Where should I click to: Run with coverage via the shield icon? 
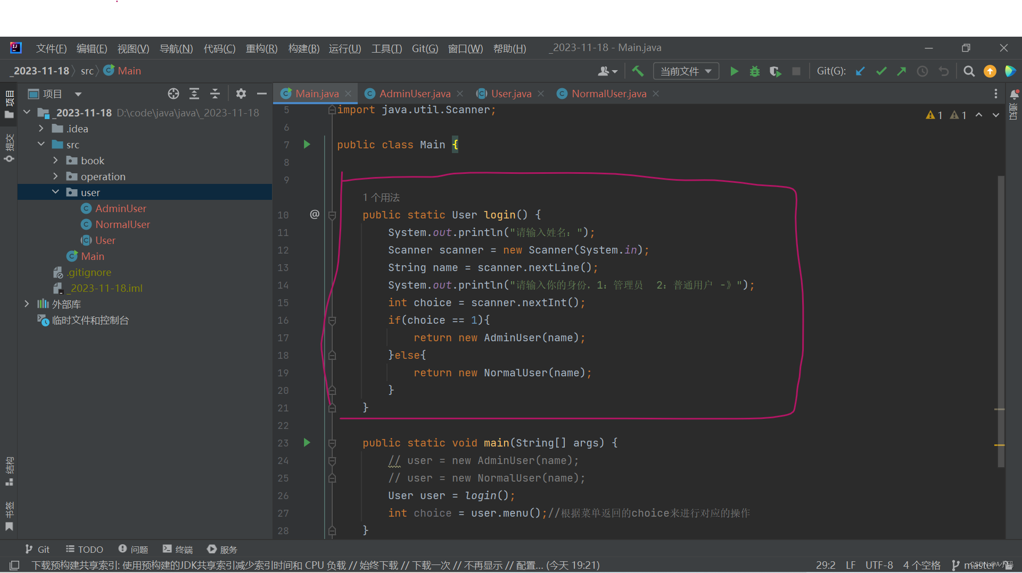click(x=776, y=71)
